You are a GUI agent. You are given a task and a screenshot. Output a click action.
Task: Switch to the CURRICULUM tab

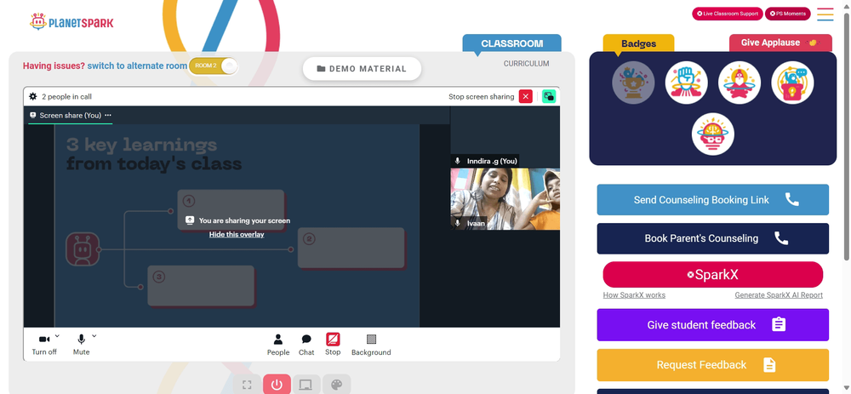[x=527, y=64]
